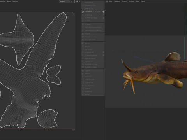
Task: Open the Display menu
Action: [124, 2]
